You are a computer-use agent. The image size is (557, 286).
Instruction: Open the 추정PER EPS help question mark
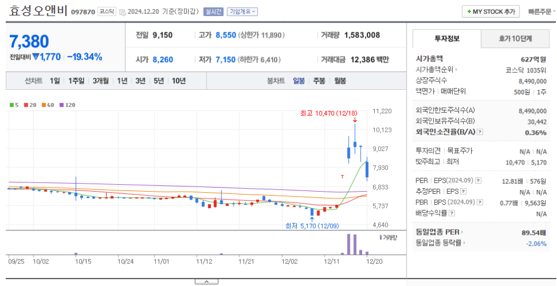(x=463, y=192)
